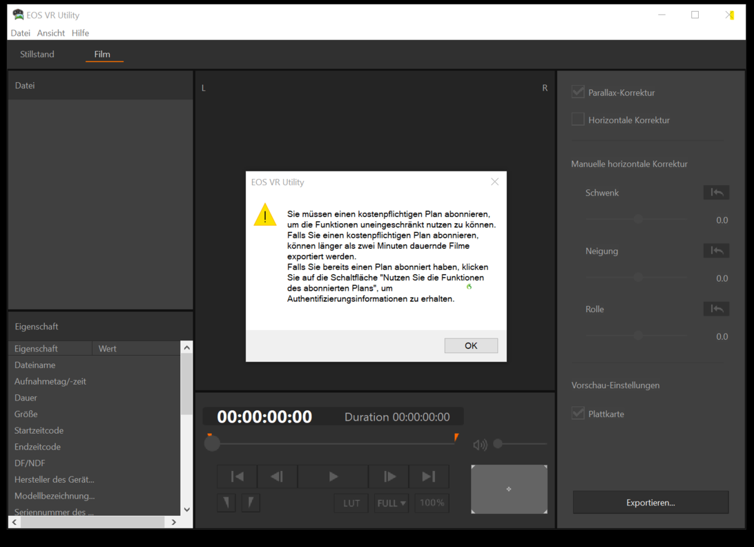
Task: Enable the Horizontale Korrektur checkbox
Action: tap(578, 119)
